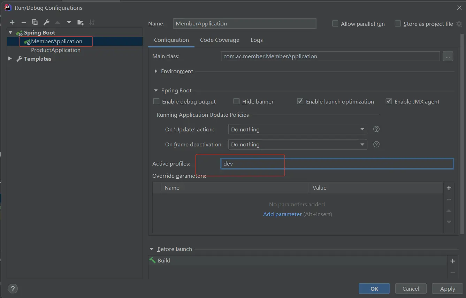
Task: Remove the selected configuration
Action: [24, 22]
